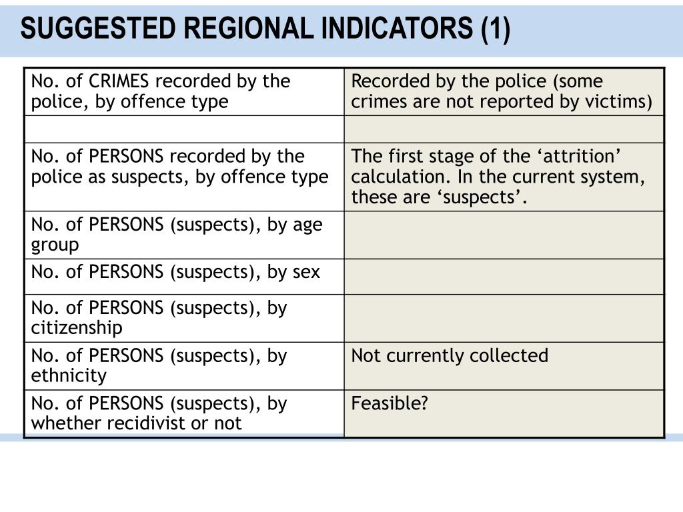This screenshot has width=683, height=512.
Task: Click the 'Feasible?' cell
Action: (x=504, y=414)
